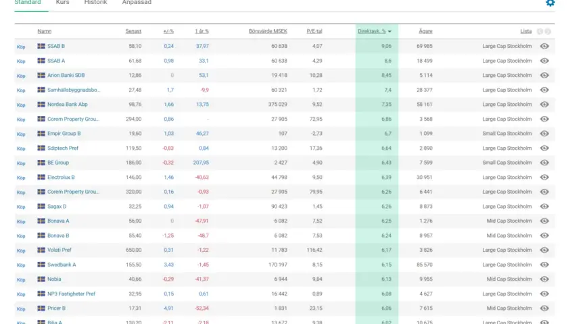Switch to the Kurs tab
Viewport: 568px width, 324px height.
[62, 3]
